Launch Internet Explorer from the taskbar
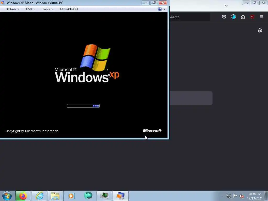Viewport: 268px width, 201px height. pyautogui.click(x=40, y=196)
